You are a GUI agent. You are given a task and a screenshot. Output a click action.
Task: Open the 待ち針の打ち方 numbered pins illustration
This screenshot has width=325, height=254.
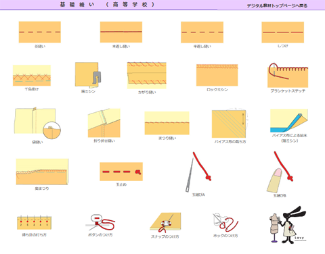tap(35, 222)
